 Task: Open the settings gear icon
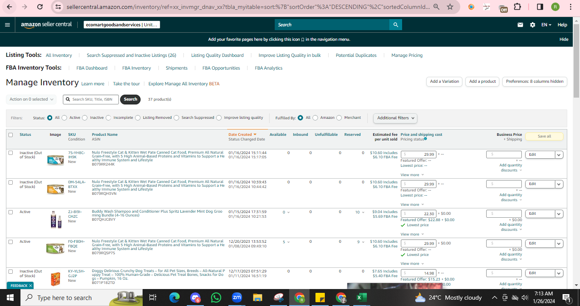[x=532, y=25]
